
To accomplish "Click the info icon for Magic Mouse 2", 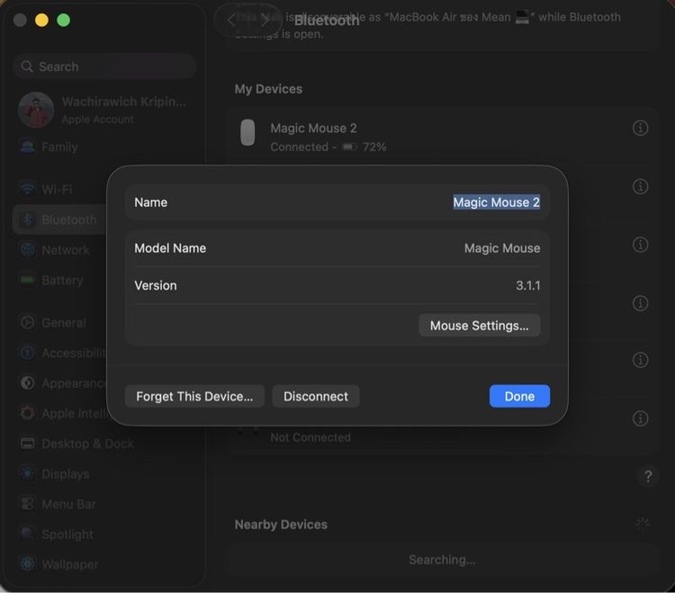I will point(640,128).
